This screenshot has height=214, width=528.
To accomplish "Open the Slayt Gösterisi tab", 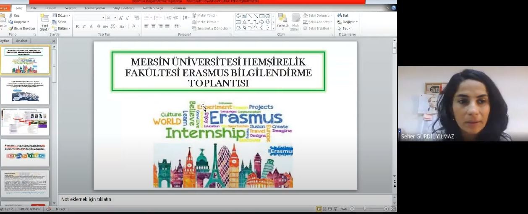I will (124, 8).
